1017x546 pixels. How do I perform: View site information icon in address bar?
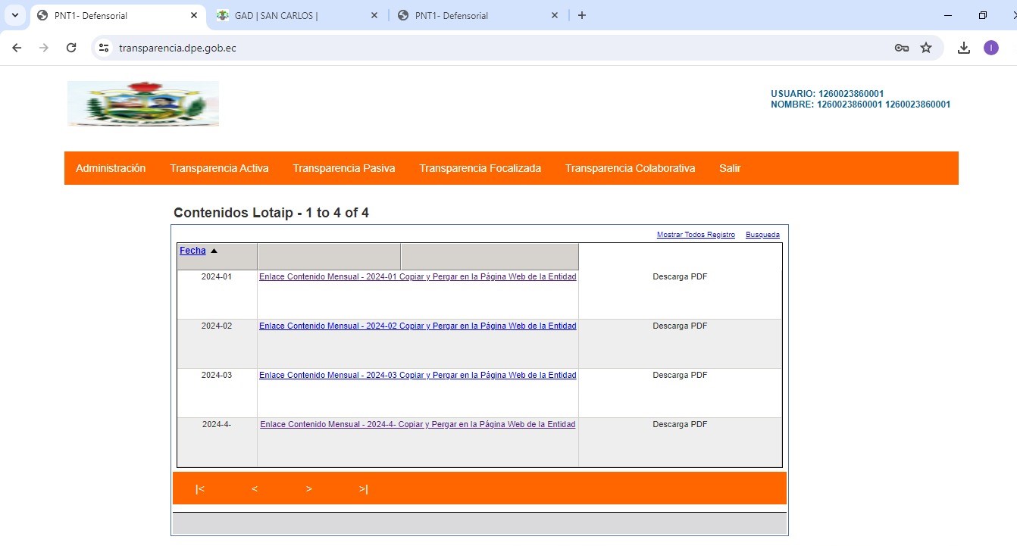[x=105, y=48]
